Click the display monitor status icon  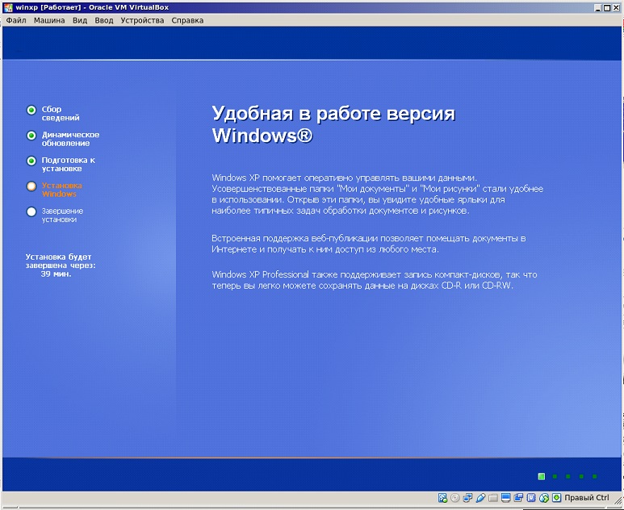(507, 498)
